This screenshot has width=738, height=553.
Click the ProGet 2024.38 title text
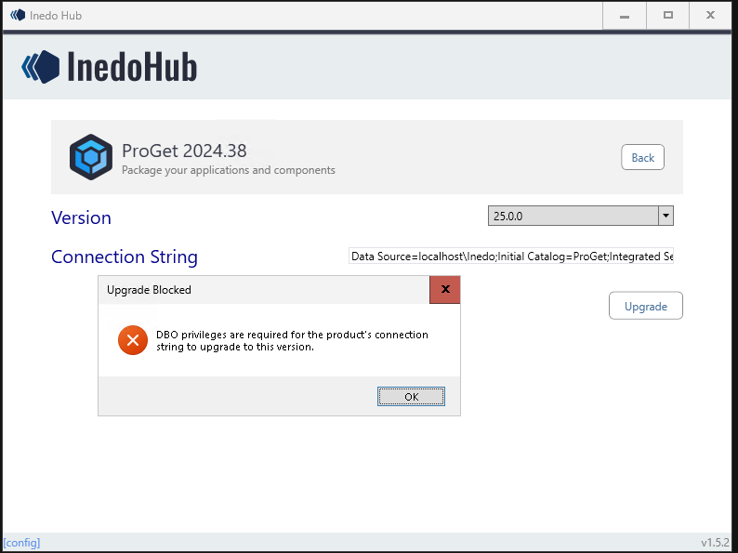[x=184, y=151]
